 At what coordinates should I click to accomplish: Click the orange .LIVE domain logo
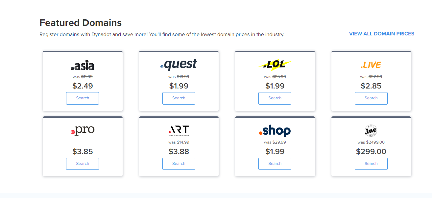click(x=371, y=65)
